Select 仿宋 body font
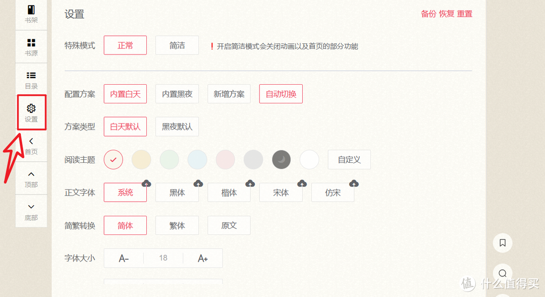The width and height of the screenshot is (545, 297). coord(333,193)
